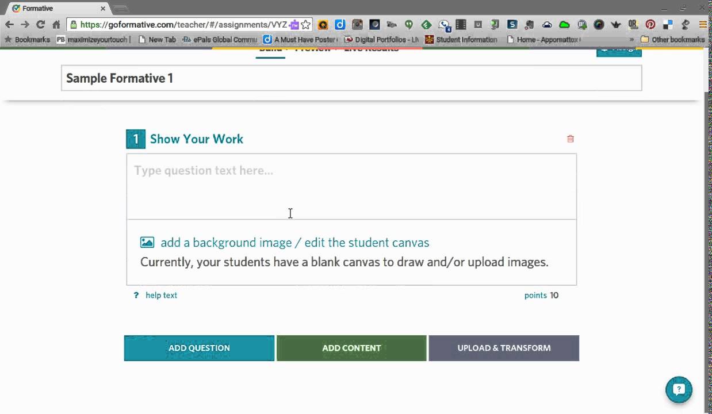This screenshot has height=414, width=712.
Task: Open the New Tab bookmark
Action: click(x=157, y=40)
